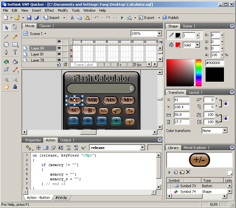Play the movie with green arrow
This screenshot has width=236, height=208.
click(122, 18)
